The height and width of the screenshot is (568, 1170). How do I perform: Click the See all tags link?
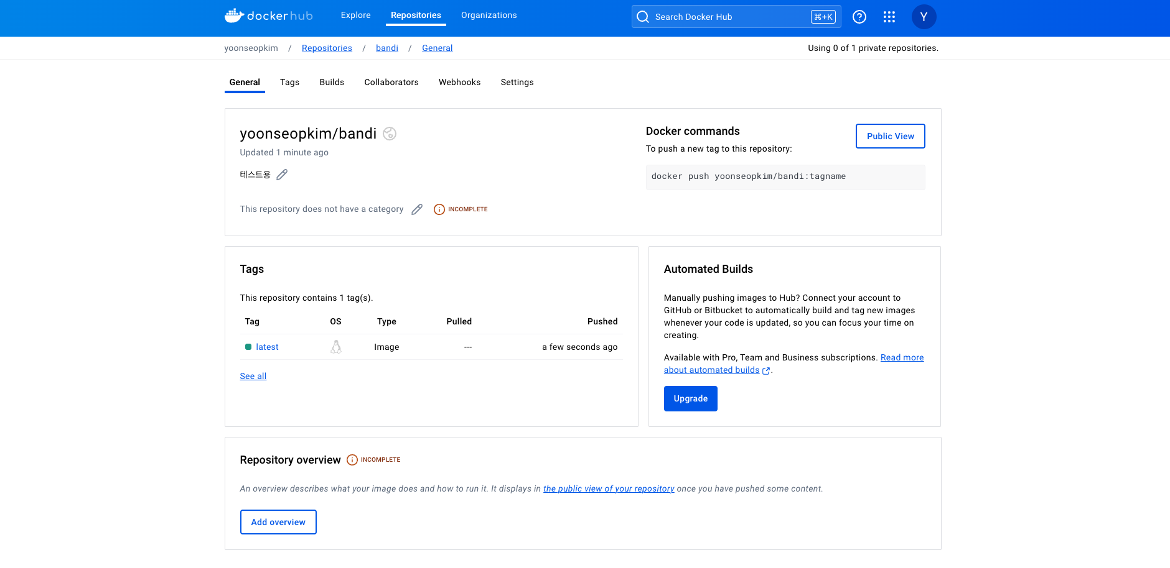pyautogui.click(x=253, y=376)
